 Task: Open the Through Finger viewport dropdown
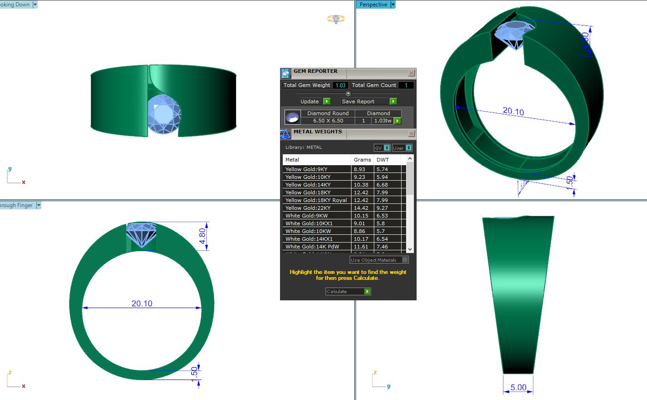coord(39,205)
